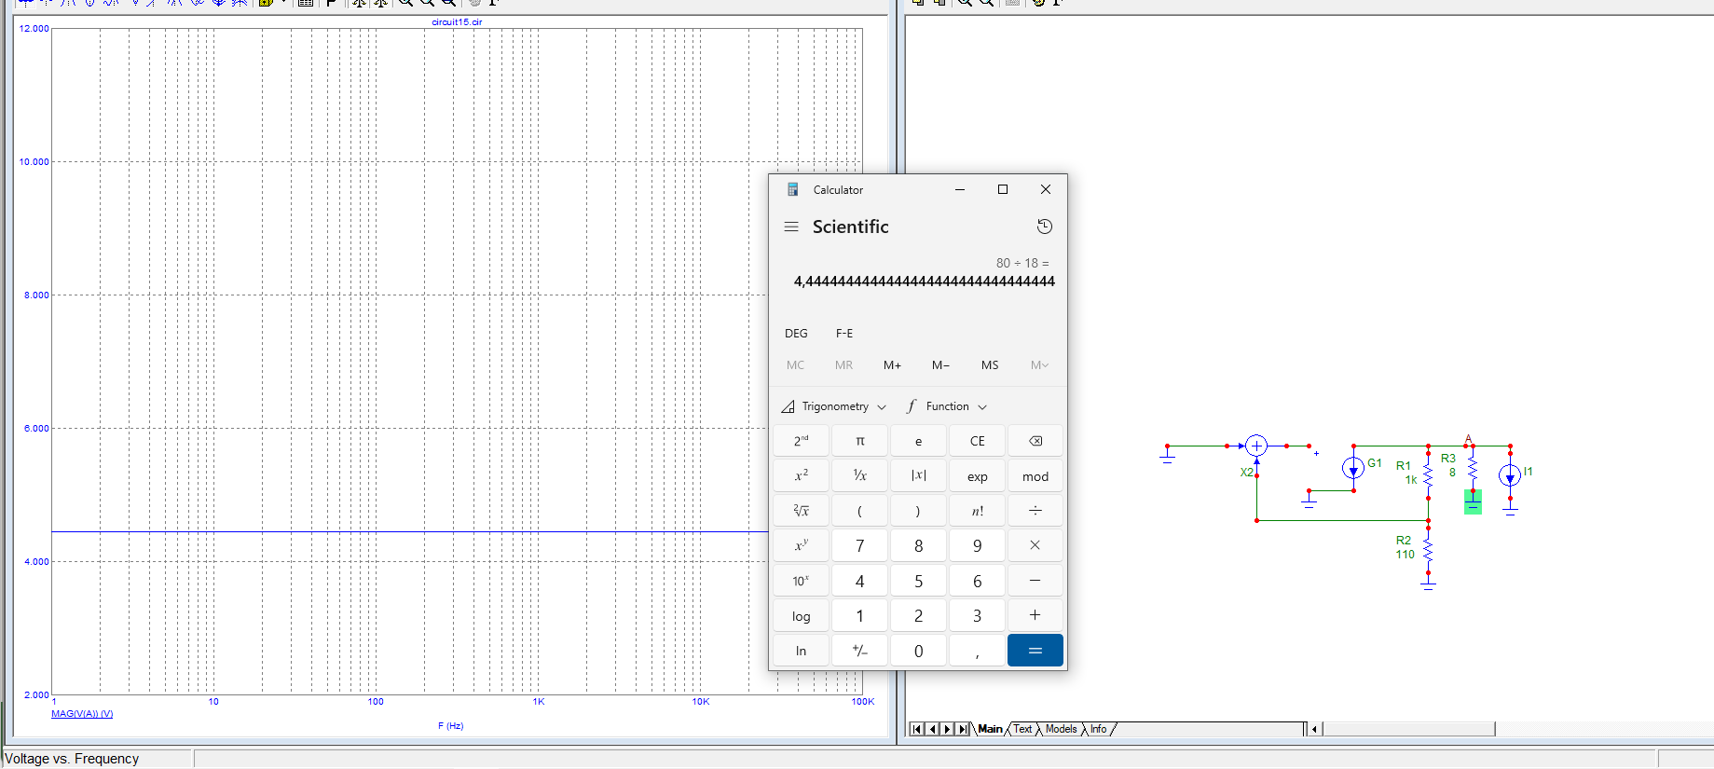Click the factorial n! key
This screenshot has width=1714, height=769.
point(977,511)
